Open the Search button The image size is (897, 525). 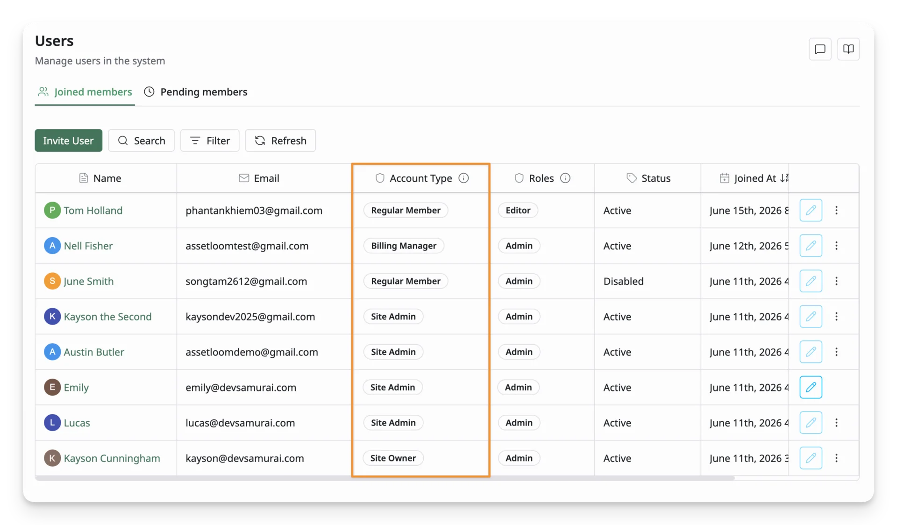(141, 141)
